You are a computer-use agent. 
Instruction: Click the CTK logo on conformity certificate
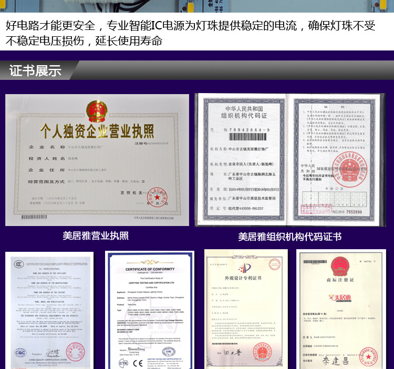pyautogui.click(x=124, y=362)
